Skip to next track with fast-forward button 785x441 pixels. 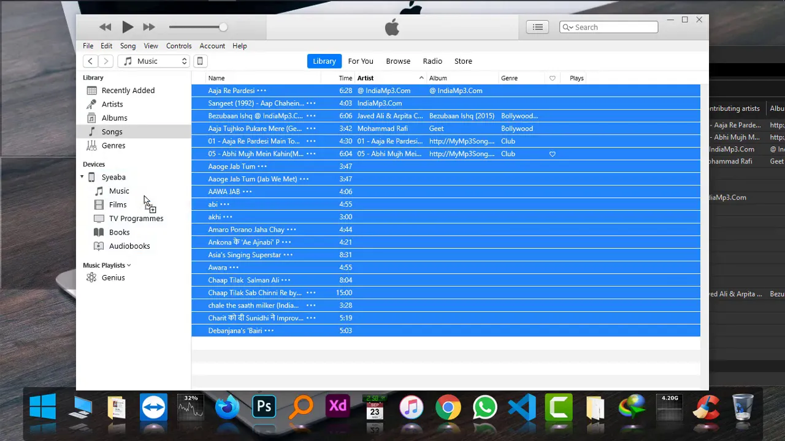coord(149,27)
